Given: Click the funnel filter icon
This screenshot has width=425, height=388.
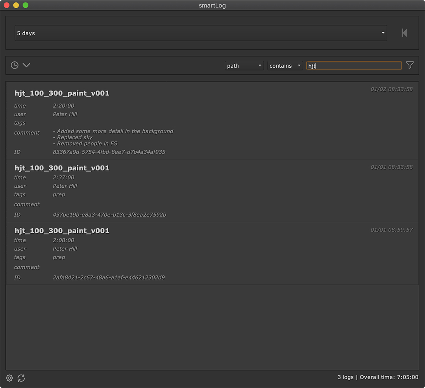Looking at the screenshot, I should 410,65.
